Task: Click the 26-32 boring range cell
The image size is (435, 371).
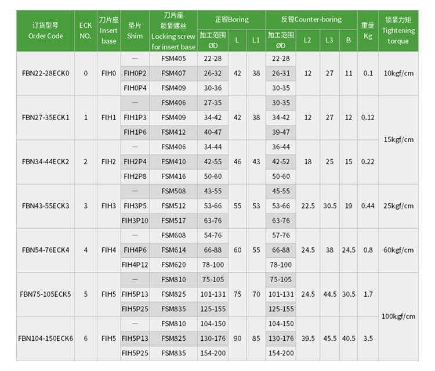Action: click(213, 74)
